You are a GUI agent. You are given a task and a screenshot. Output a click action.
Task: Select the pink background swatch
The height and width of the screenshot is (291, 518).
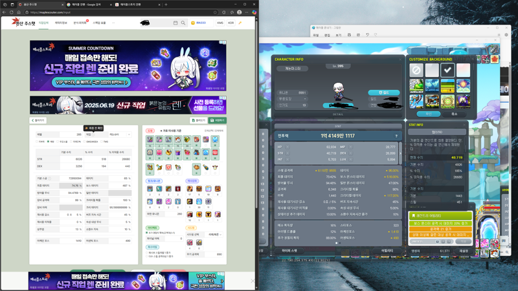click(x=463, y=70)
